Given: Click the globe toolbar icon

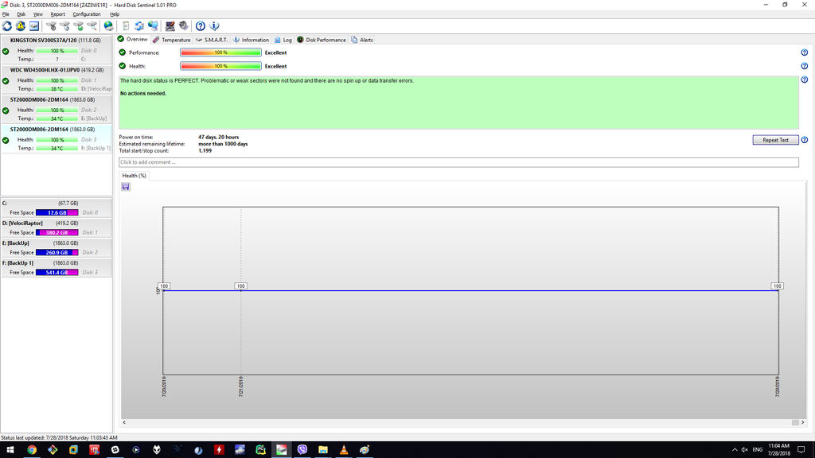Looking at the screenshot, I should coord(108,26).
